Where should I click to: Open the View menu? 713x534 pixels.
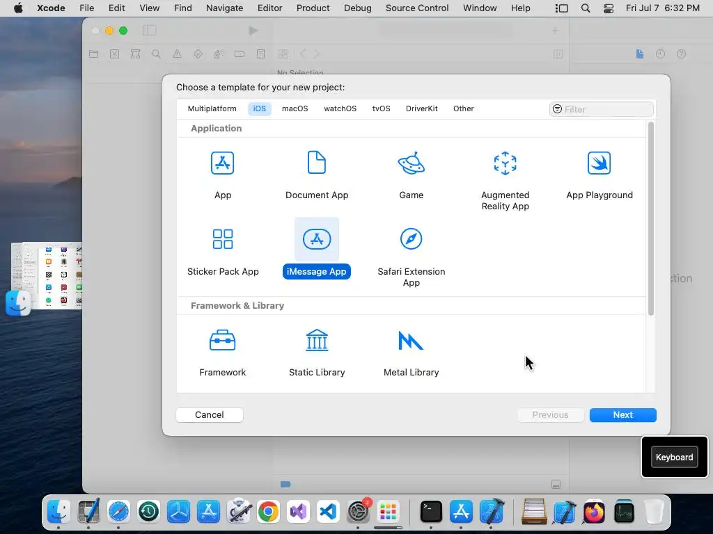149,8
